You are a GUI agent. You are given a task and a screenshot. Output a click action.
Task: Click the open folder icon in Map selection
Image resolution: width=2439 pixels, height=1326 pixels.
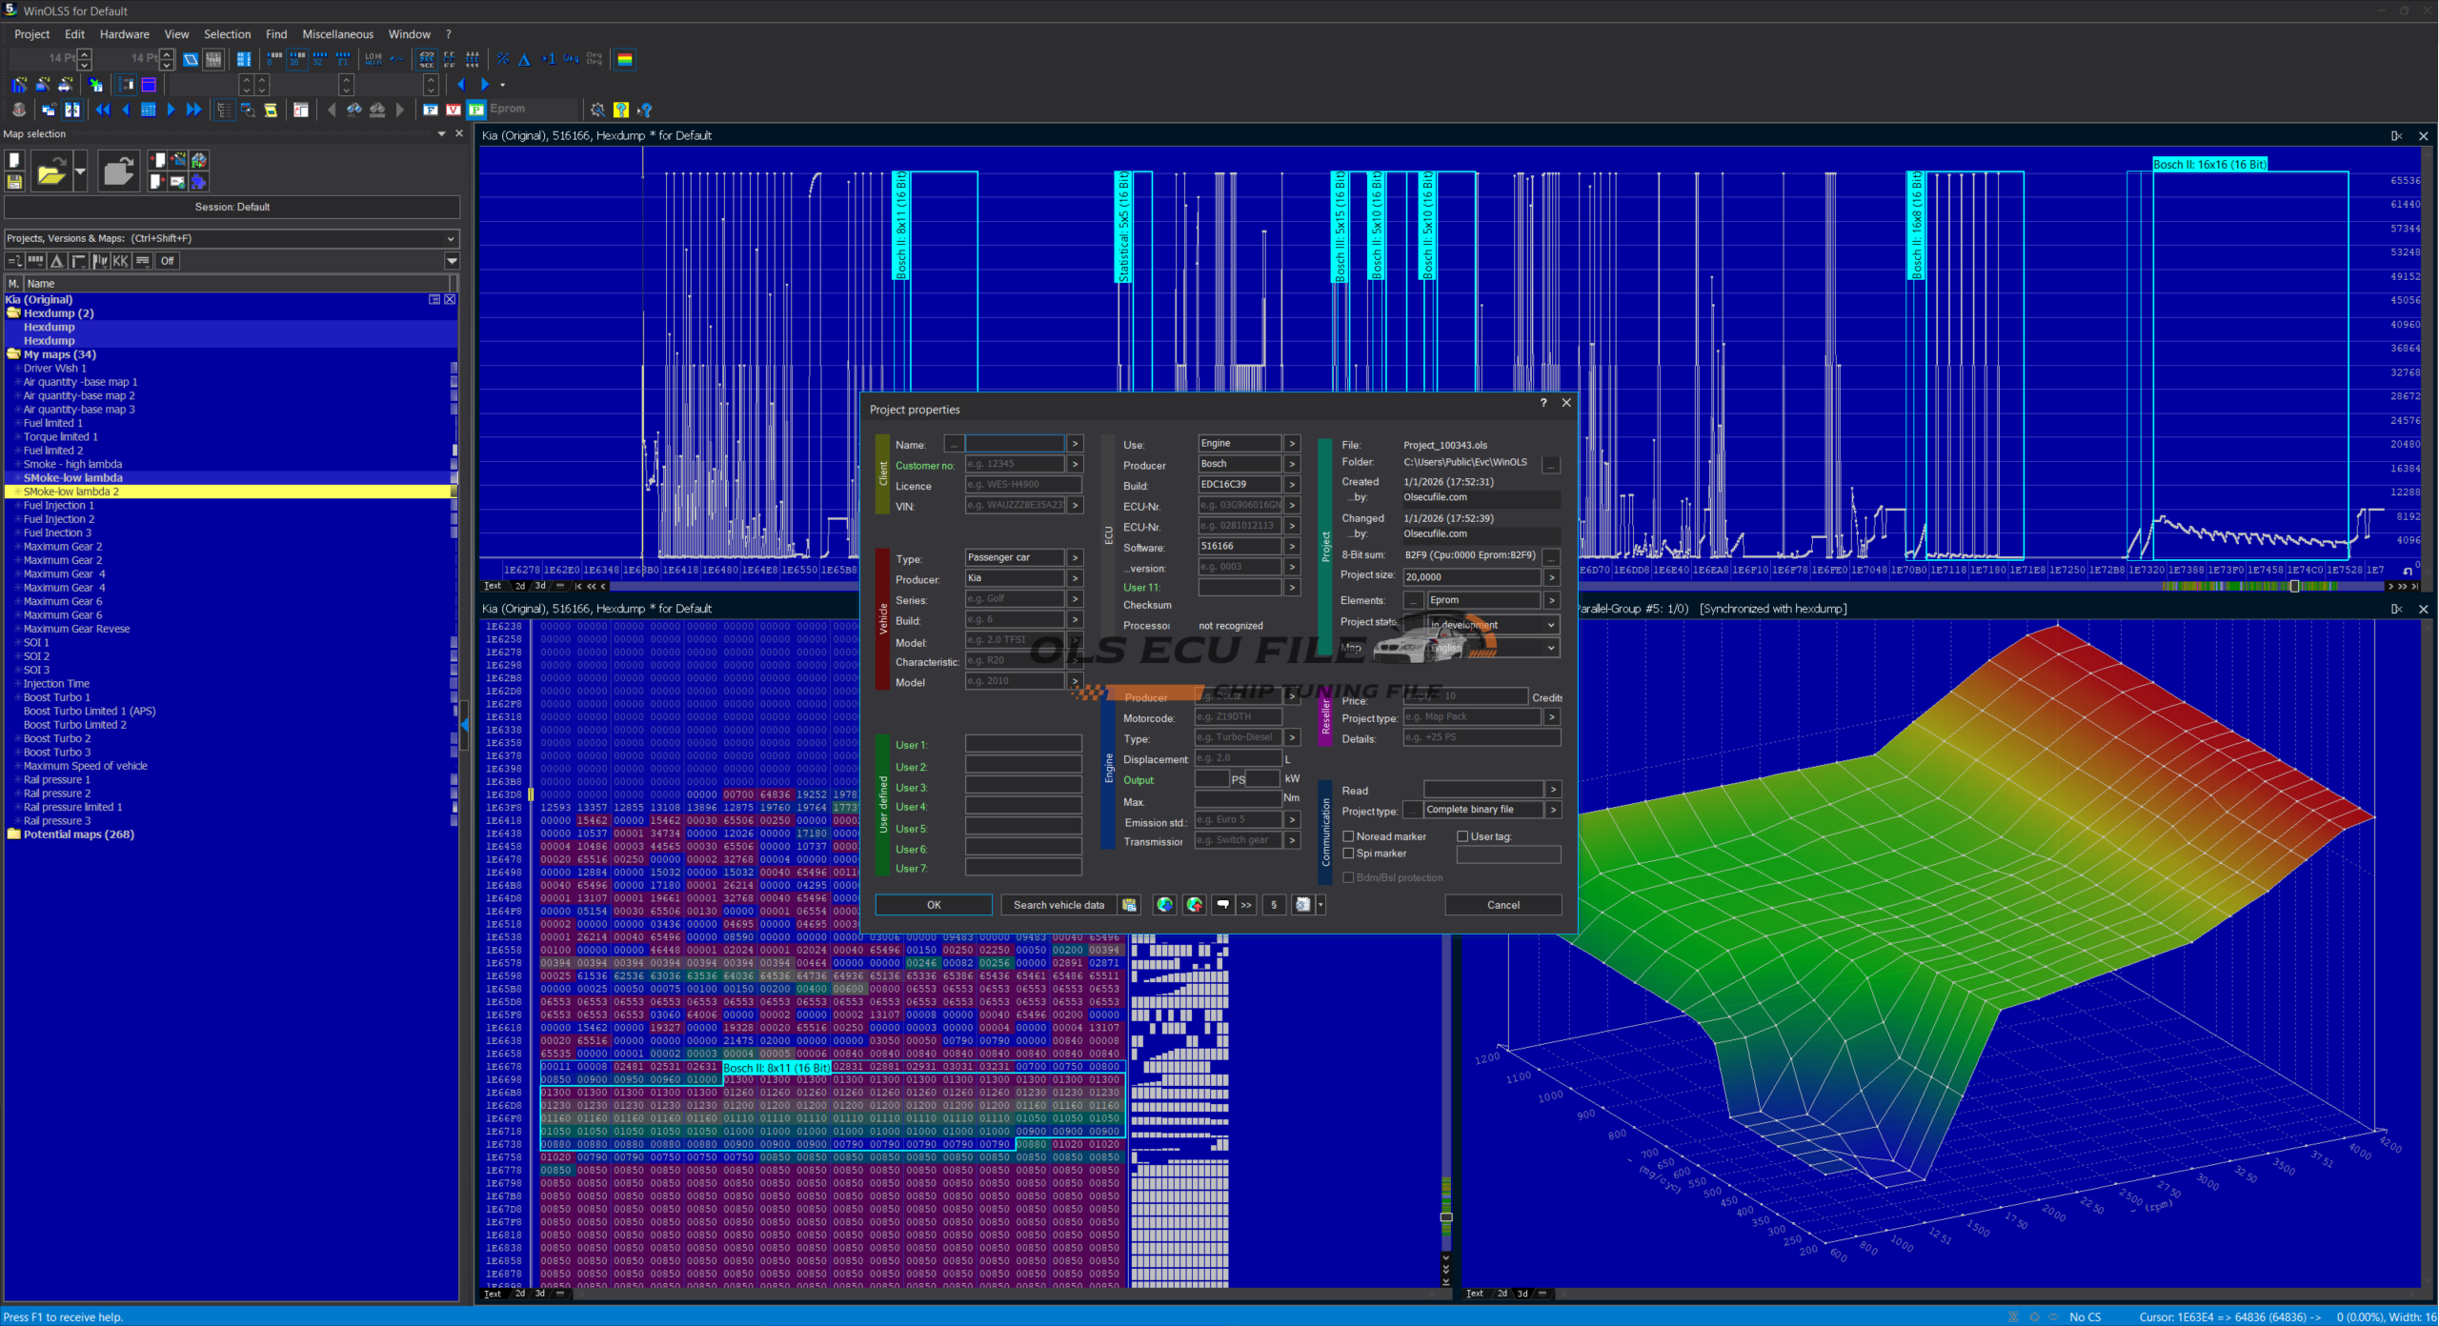point(51,172)
